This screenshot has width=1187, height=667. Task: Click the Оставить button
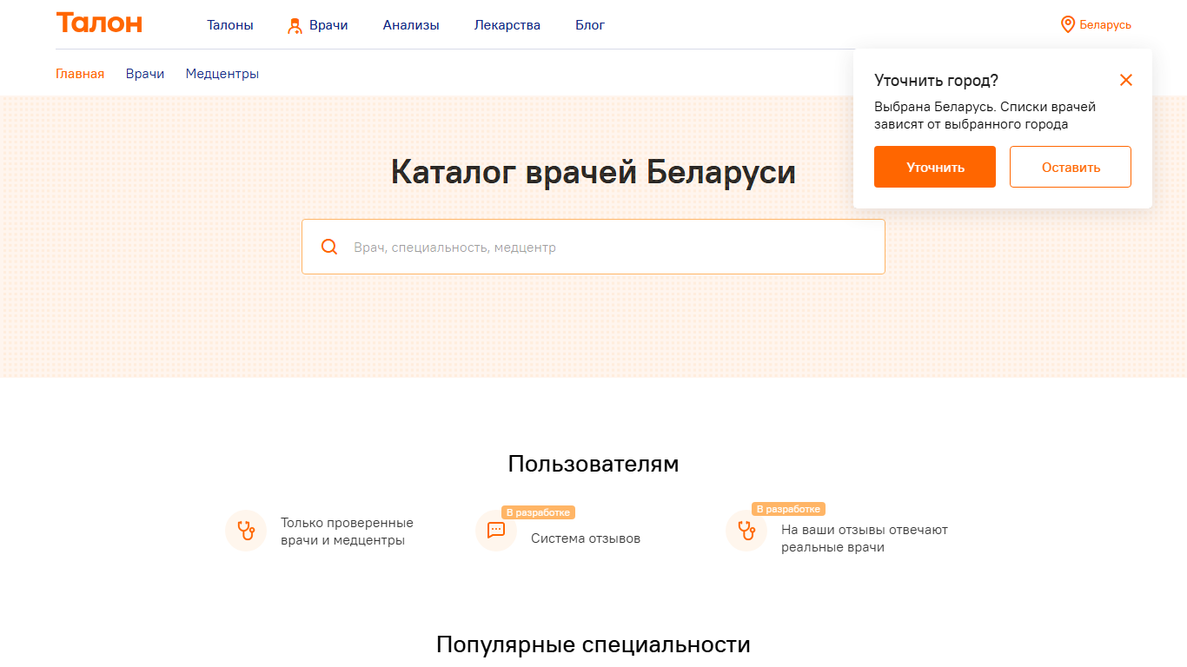[1071, 167]
